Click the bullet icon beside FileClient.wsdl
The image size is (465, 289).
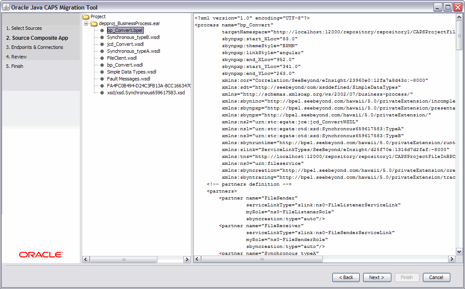[102, 58]
